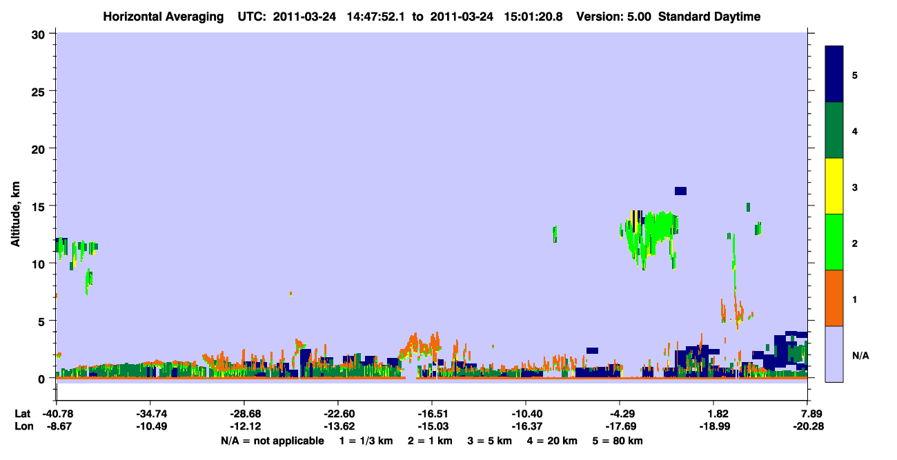
Task: Click the longitude value -18.99
Action: (x=713, y=426)
